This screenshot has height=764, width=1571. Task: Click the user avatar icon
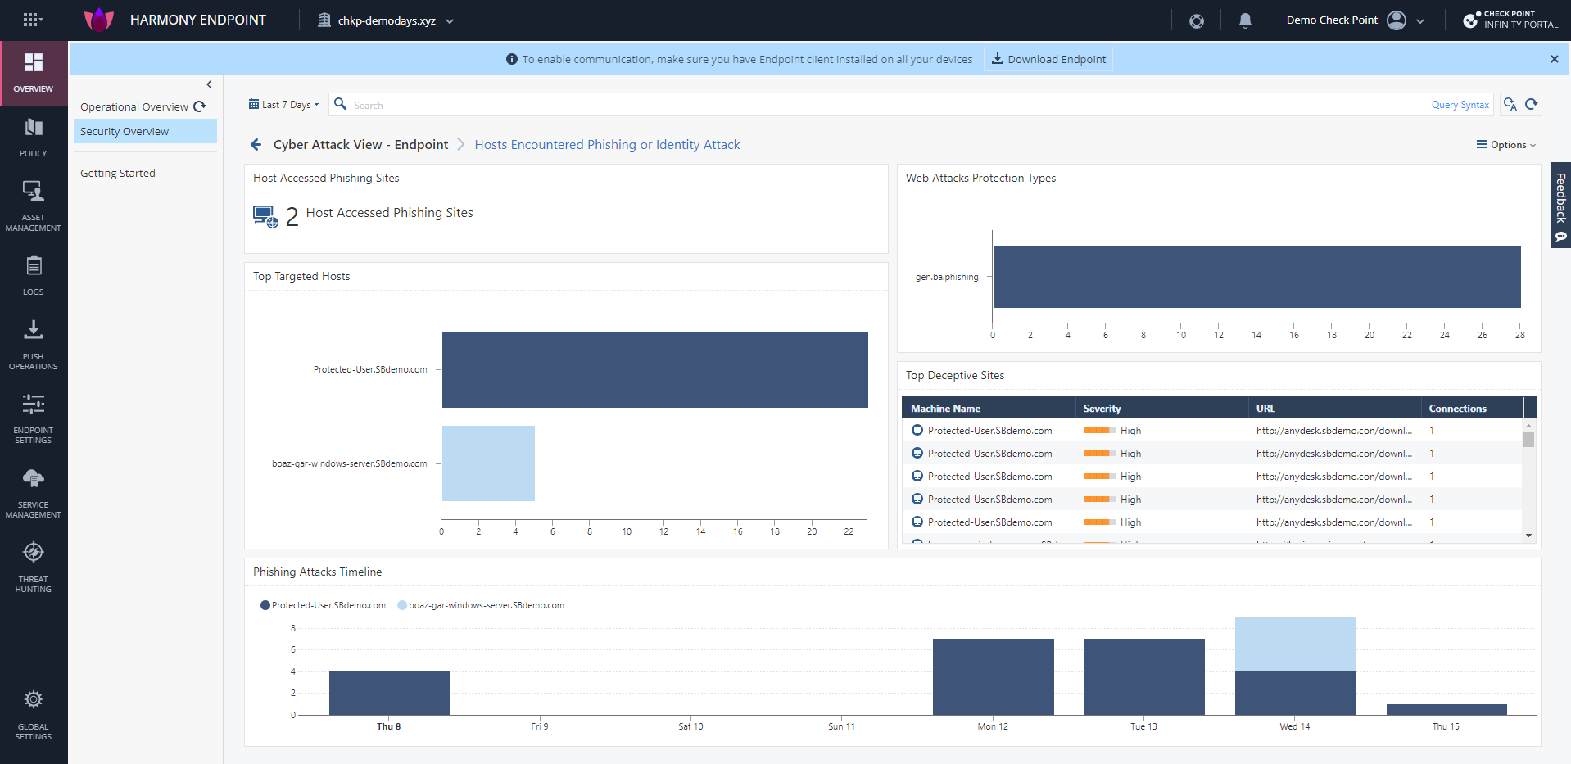[1397, 20]
